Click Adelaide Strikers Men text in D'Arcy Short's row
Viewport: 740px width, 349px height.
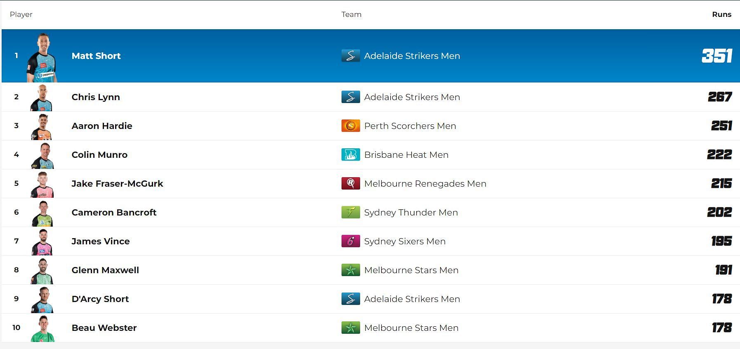point(412,299)
